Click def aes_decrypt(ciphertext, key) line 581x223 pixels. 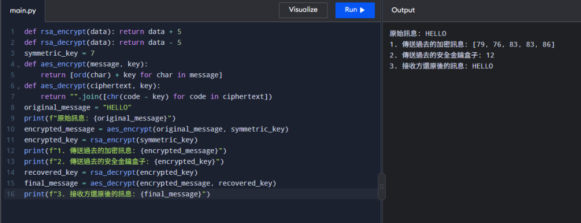coord(92,86)
